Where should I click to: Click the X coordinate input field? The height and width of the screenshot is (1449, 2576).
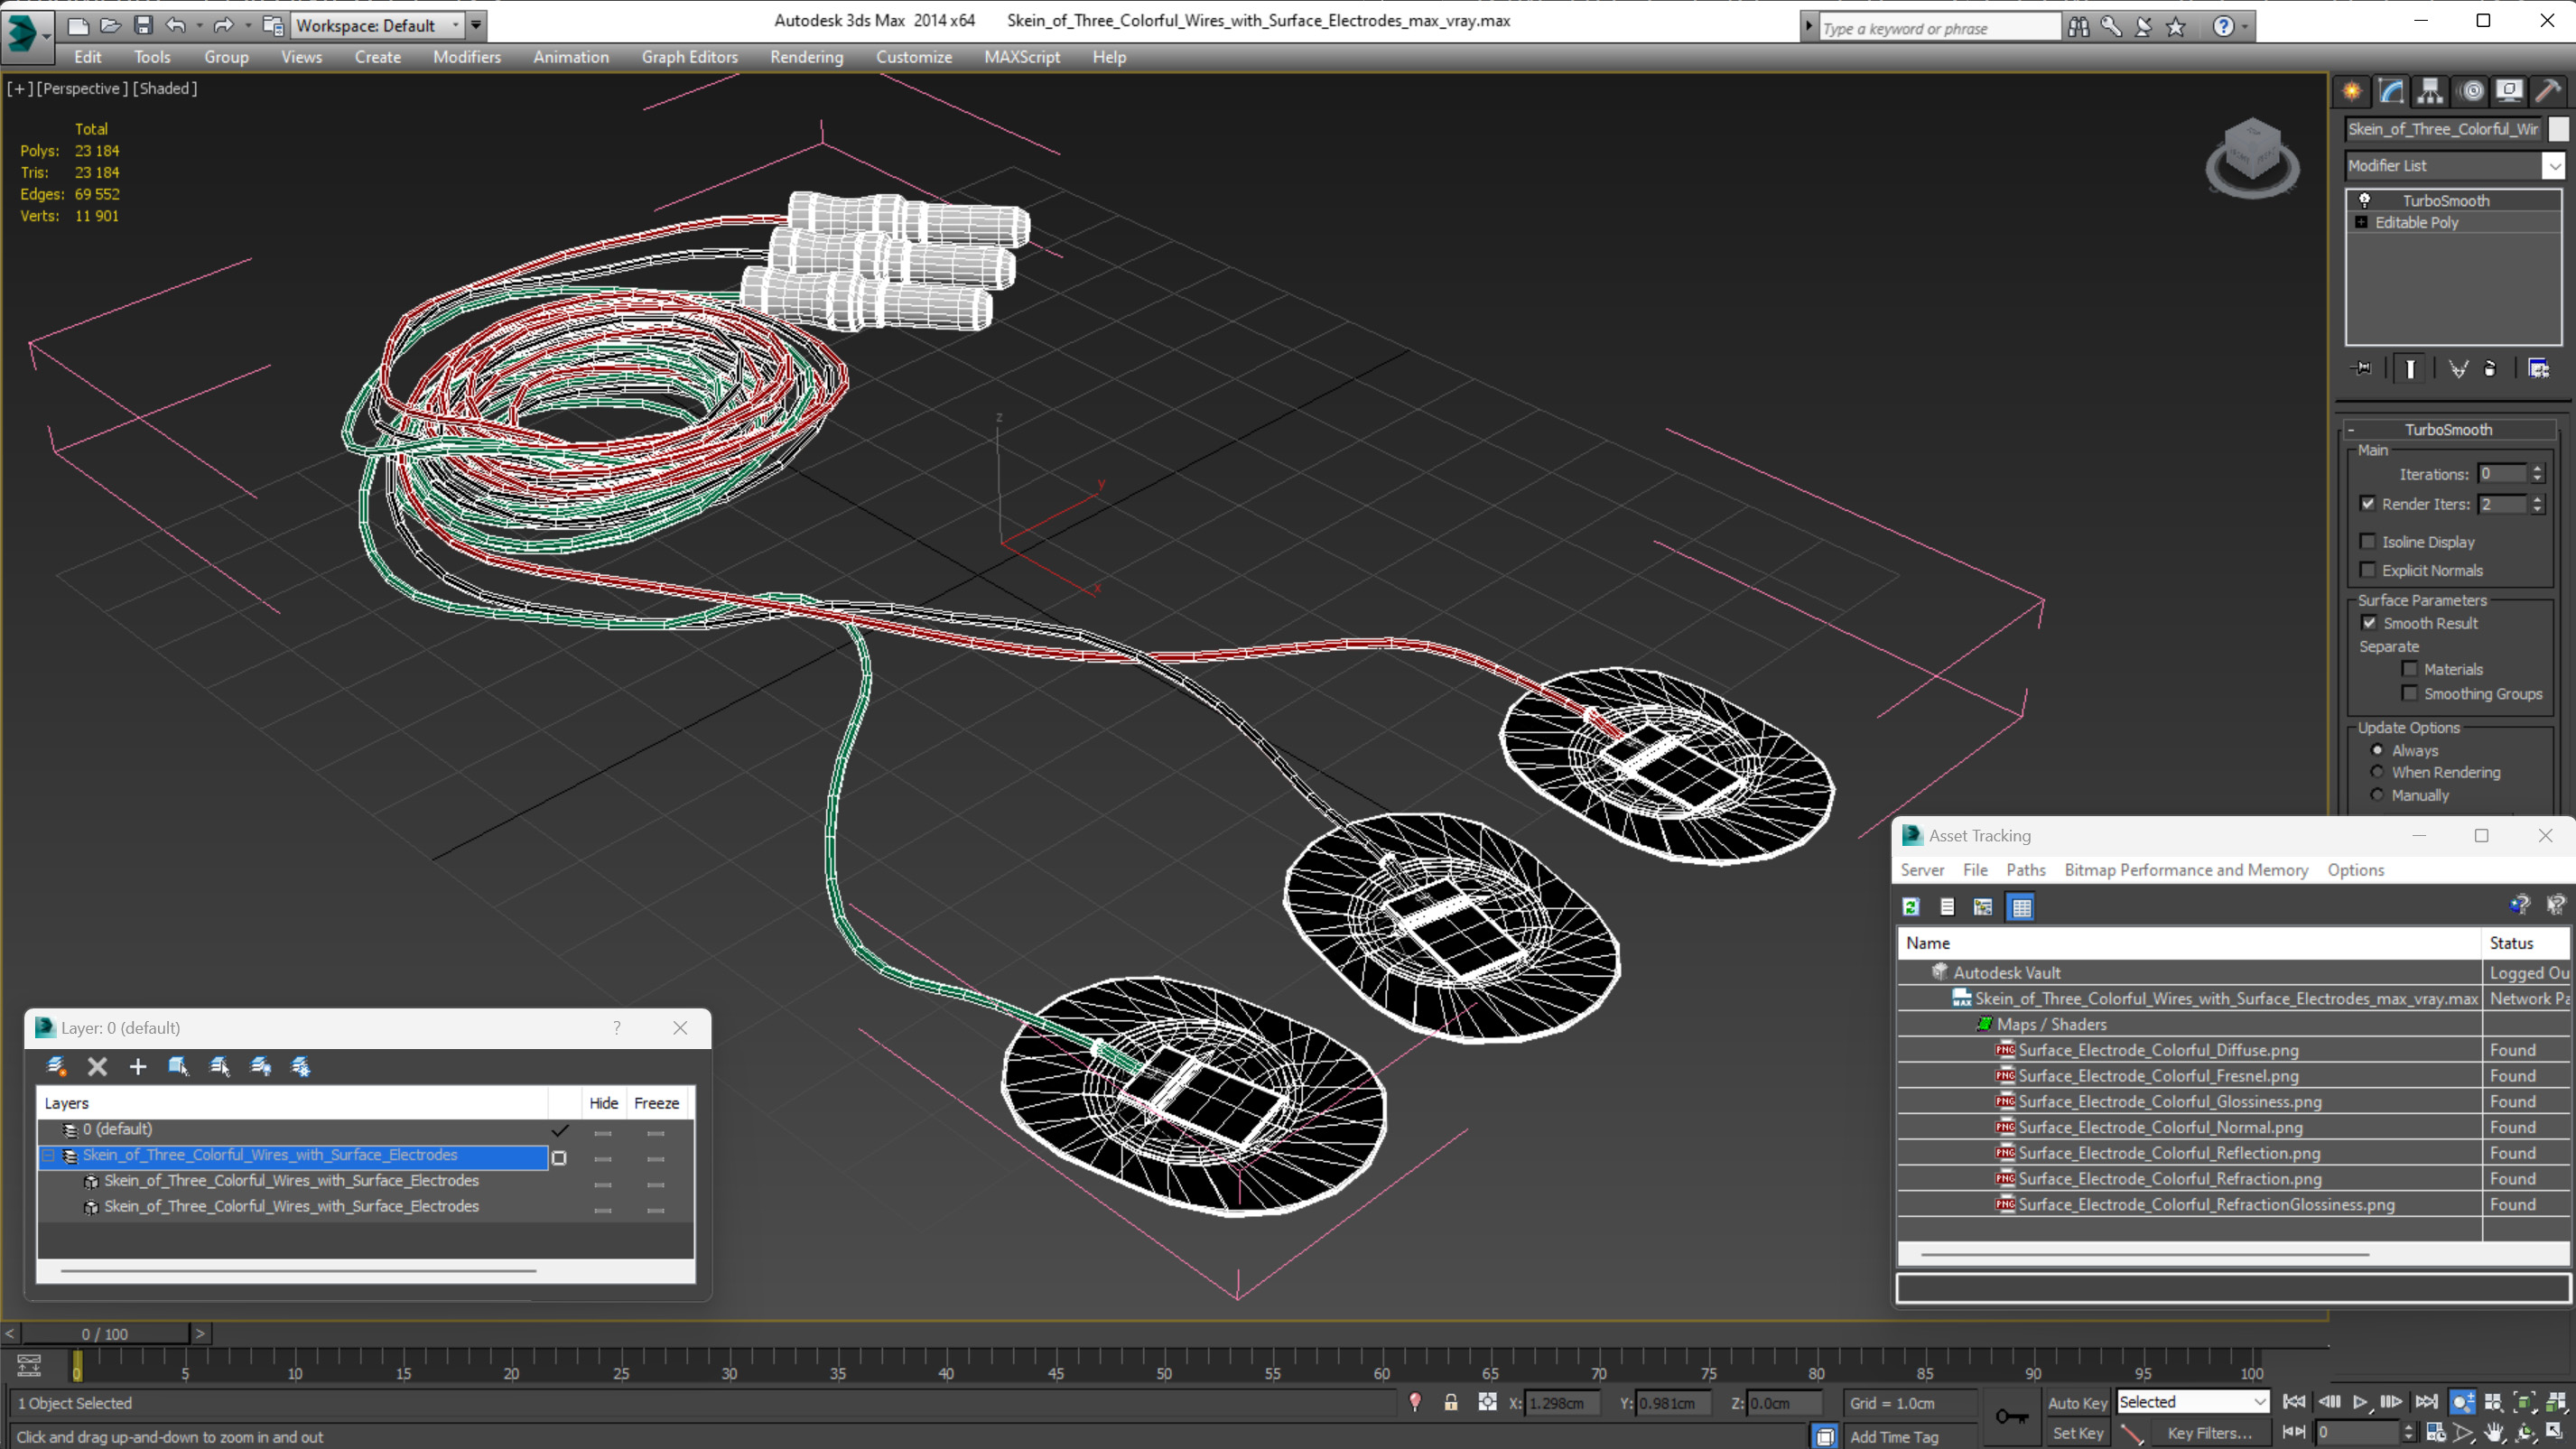[x=1561, y=1403]
